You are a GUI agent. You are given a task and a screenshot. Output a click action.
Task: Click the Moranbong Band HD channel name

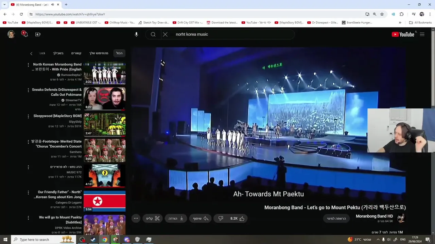click(374, 216)
